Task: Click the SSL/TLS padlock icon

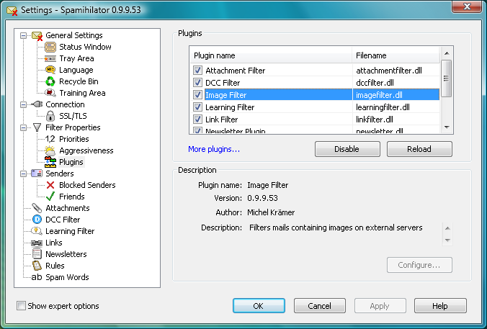Action: (50, 116)
